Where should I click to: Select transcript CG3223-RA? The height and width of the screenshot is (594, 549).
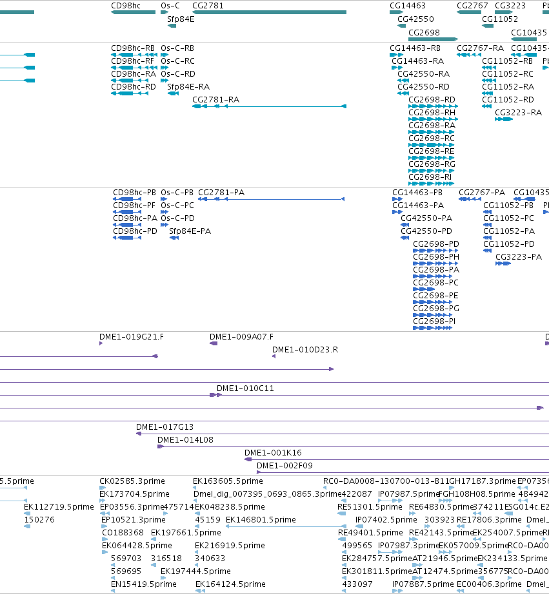(504, 119)
